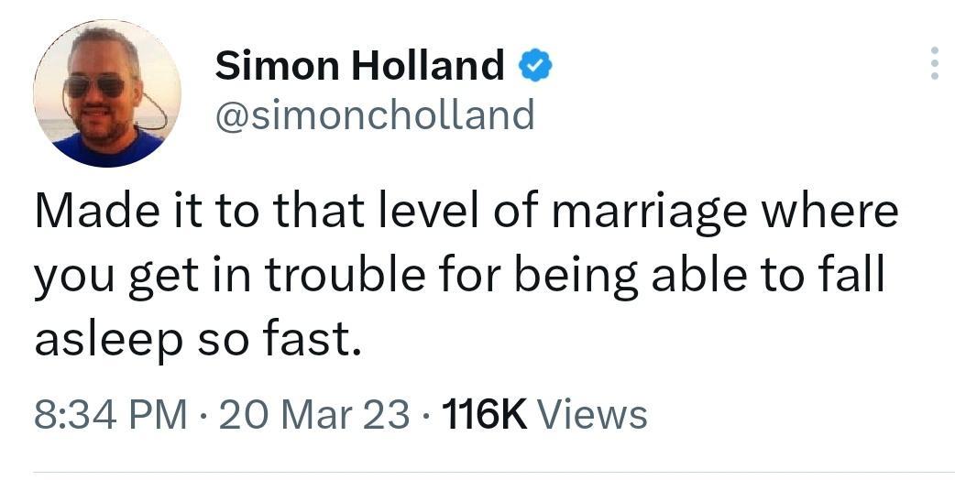Open the three-dot more options menu
The height and width of the screenshot is (480, 955).
pyautogui.click(x=934, y=63)
